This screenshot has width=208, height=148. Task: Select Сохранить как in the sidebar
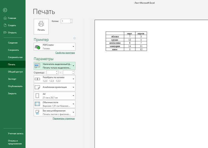[13, 57]
